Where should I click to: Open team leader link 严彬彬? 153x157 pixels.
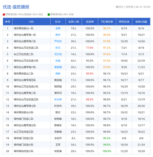pos(58,41)
